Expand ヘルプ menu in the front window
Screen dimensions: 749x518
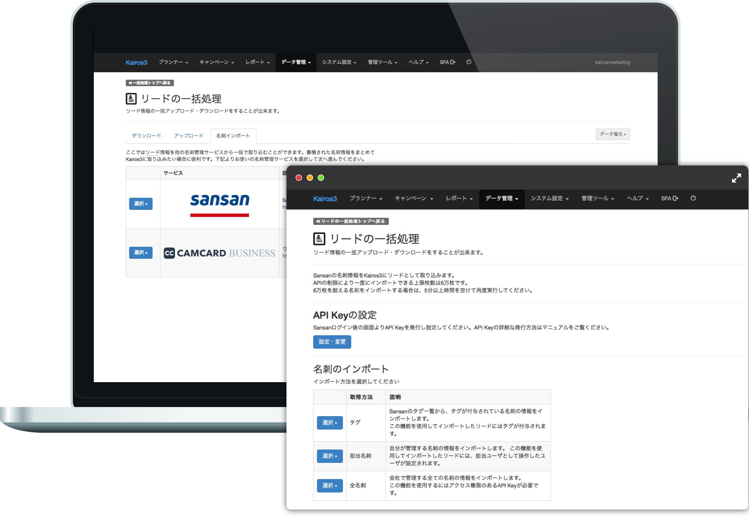point(638,198)
